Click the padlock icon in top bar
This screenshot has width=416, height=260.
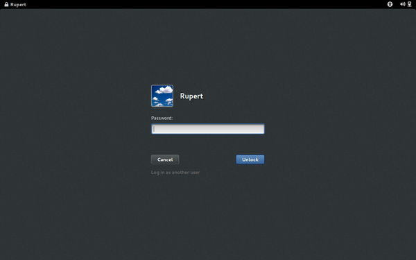tap(6, 5)
